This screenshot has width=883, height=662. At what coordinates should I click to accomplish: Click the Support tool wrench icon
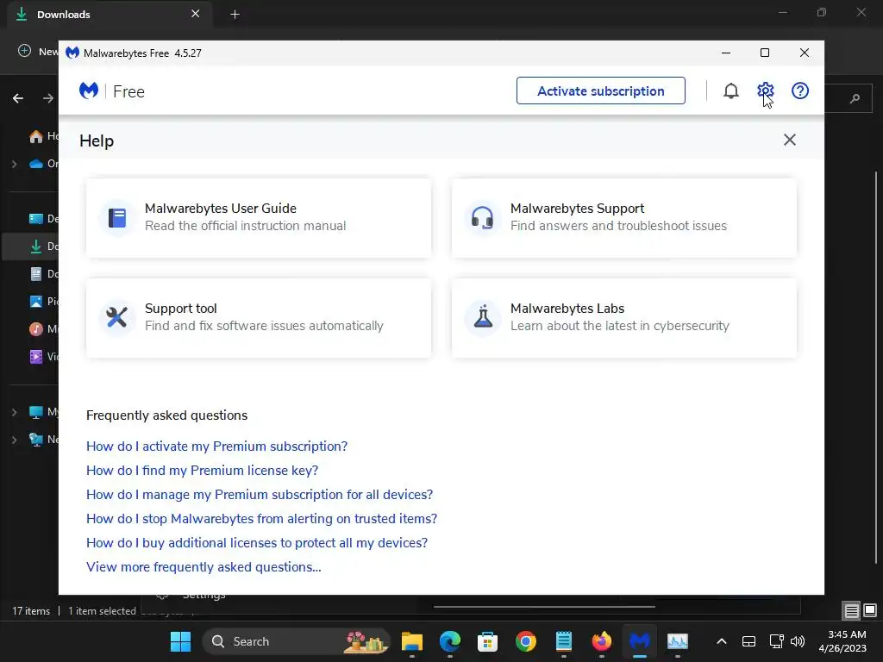[116, 317]
